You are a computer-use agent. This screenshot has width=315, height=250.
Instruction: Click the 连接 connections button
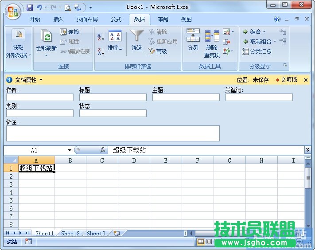point(70,32)
